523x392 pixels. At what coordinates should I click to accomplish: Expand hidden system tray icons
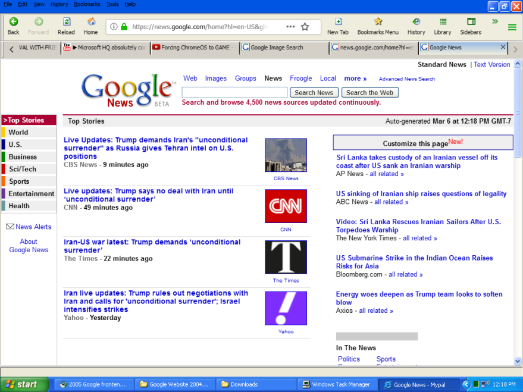(466, 384)
